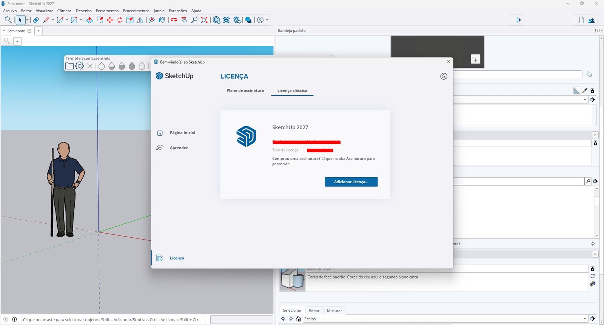Click the default material color swatch
This screenshot has height=325, width=604.
pyautogui.click(x=577, y=90)
